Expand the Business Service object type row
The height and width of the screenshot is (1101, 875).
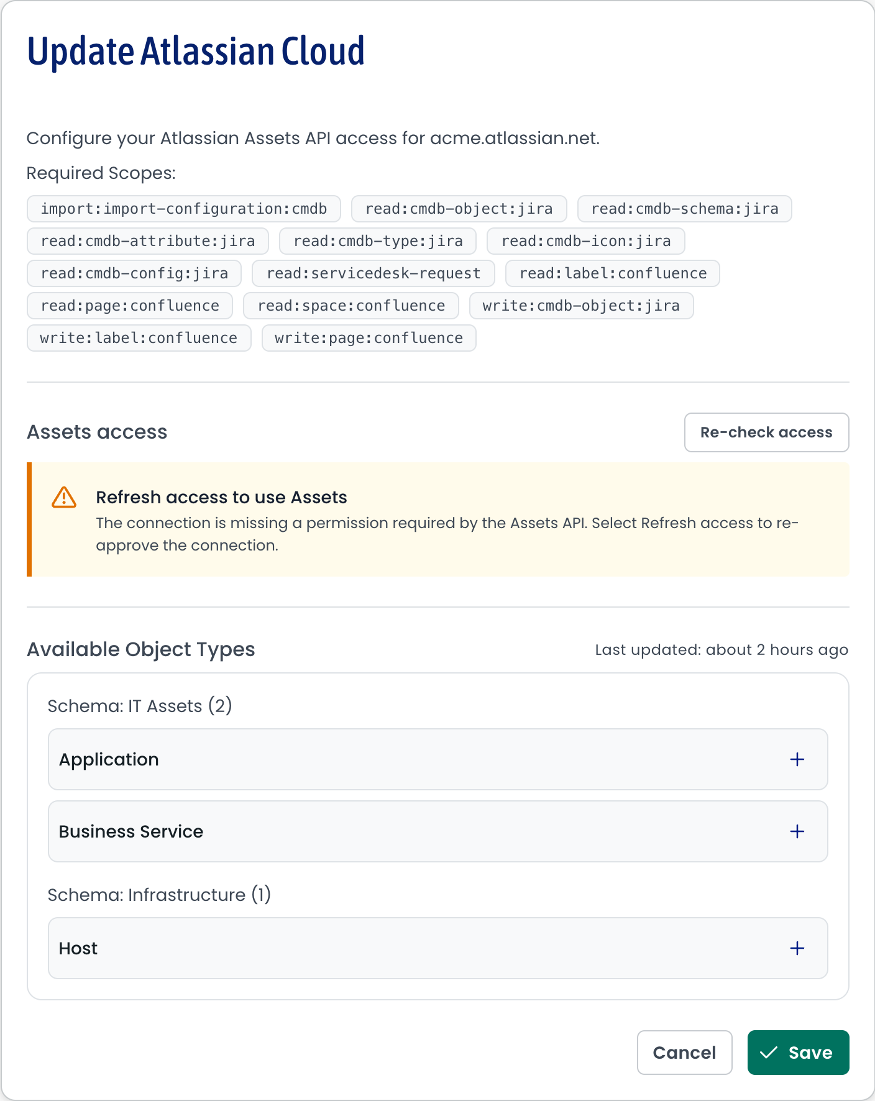click(x=438, y=831)
